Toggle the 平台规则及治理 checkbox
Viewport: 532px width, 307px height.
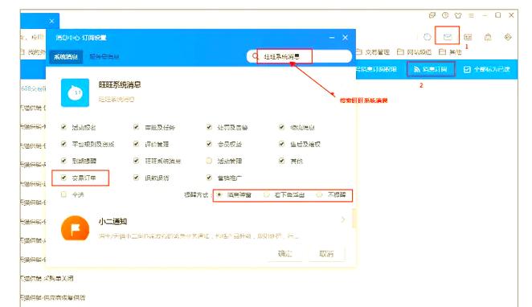click(x=63, y=144)
